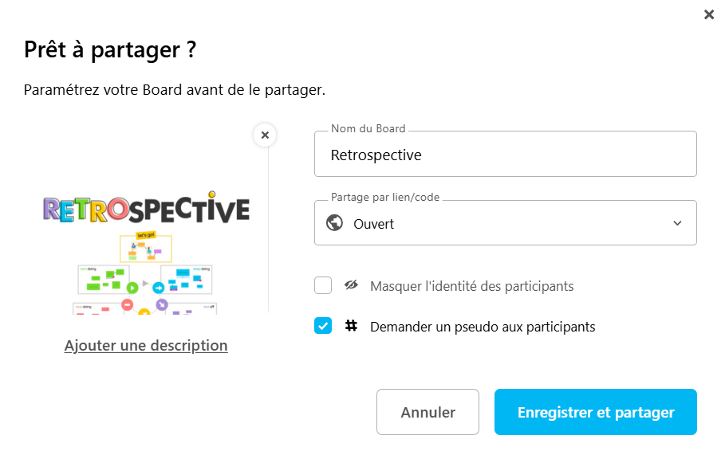Image resolution: width=721 pixels, height=455 pixels.
Task: Open the Partage par lien/code combo box
Action: click(505, 223)
